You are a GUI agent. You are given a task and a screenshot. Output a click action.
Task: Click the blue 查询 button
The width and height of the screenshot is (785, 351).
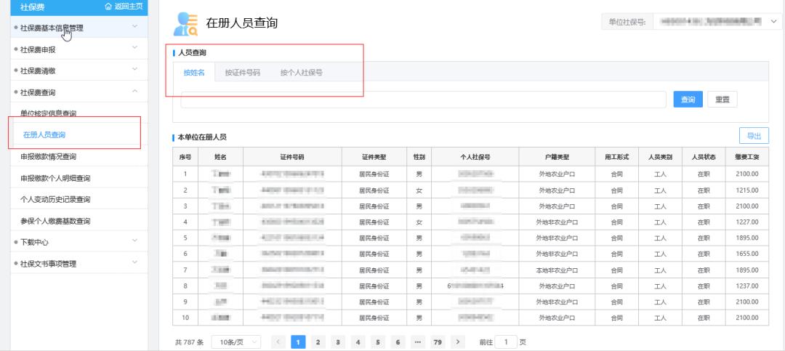pyautogui.click(x=688, y=100)
